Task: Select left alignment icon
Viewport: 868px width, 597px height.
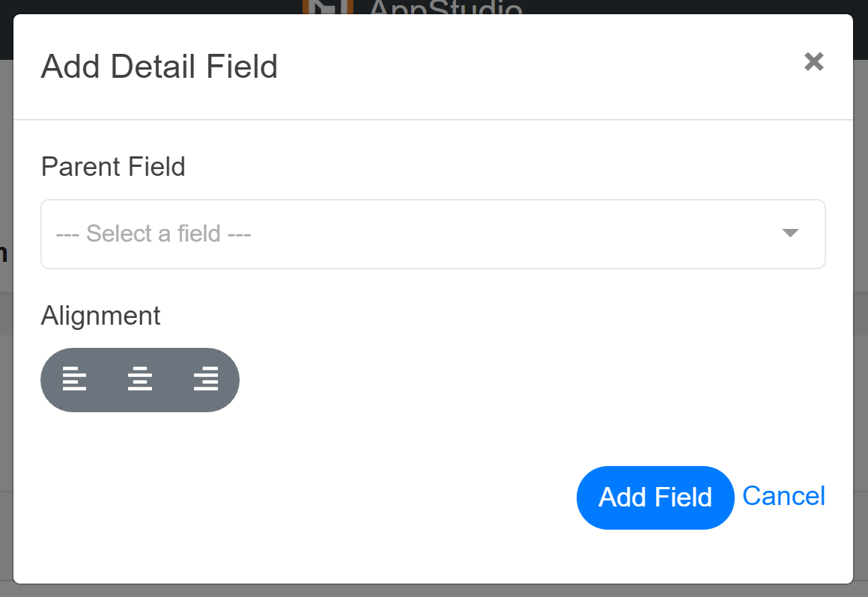Action: tap(74, 379)
